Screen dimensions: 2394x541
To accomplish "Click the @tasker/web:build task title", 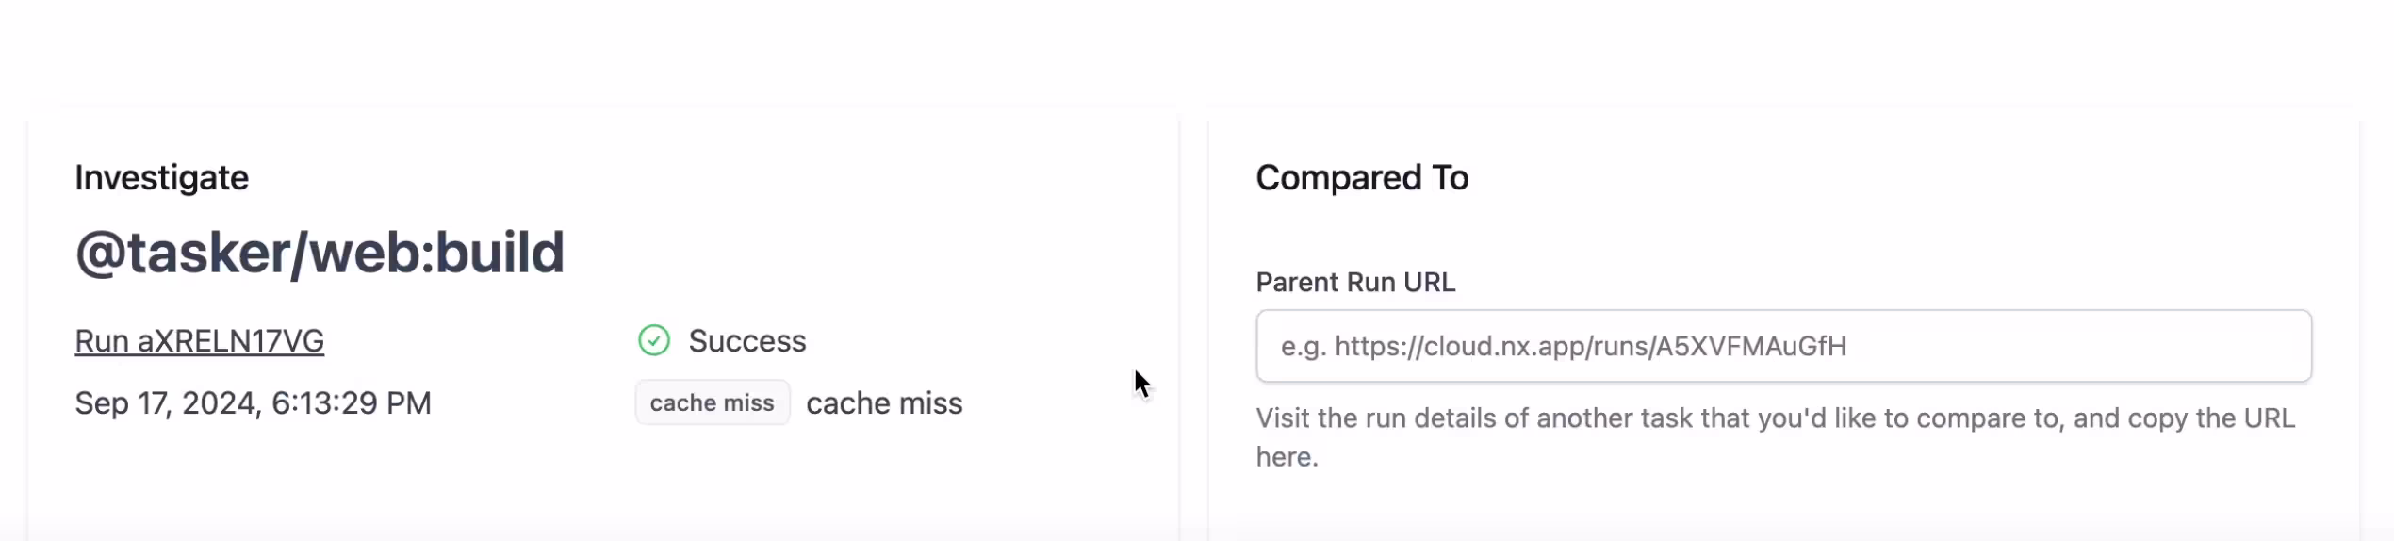I will point(320,253).
